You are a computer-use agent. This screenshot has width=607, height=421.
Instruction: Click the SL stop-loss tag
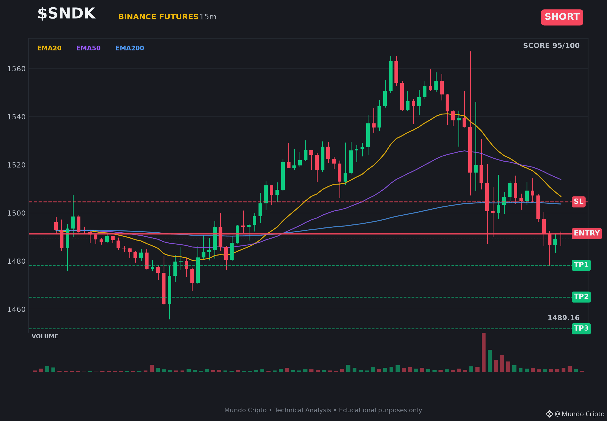pyautogui.click(x=579, y=202)
